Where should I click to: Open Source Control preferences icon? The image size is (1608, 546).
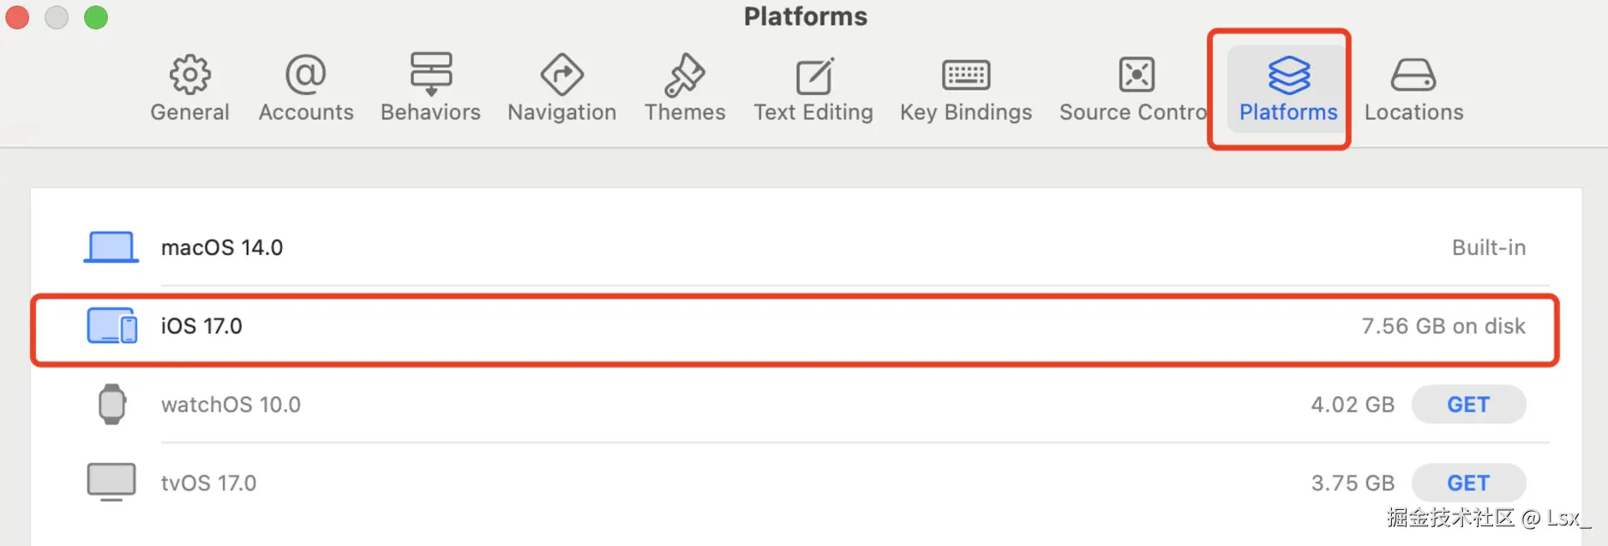pos(1137,75)
